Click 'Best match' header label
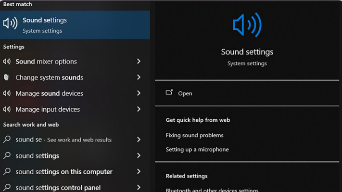 click(x=17, y=4)
